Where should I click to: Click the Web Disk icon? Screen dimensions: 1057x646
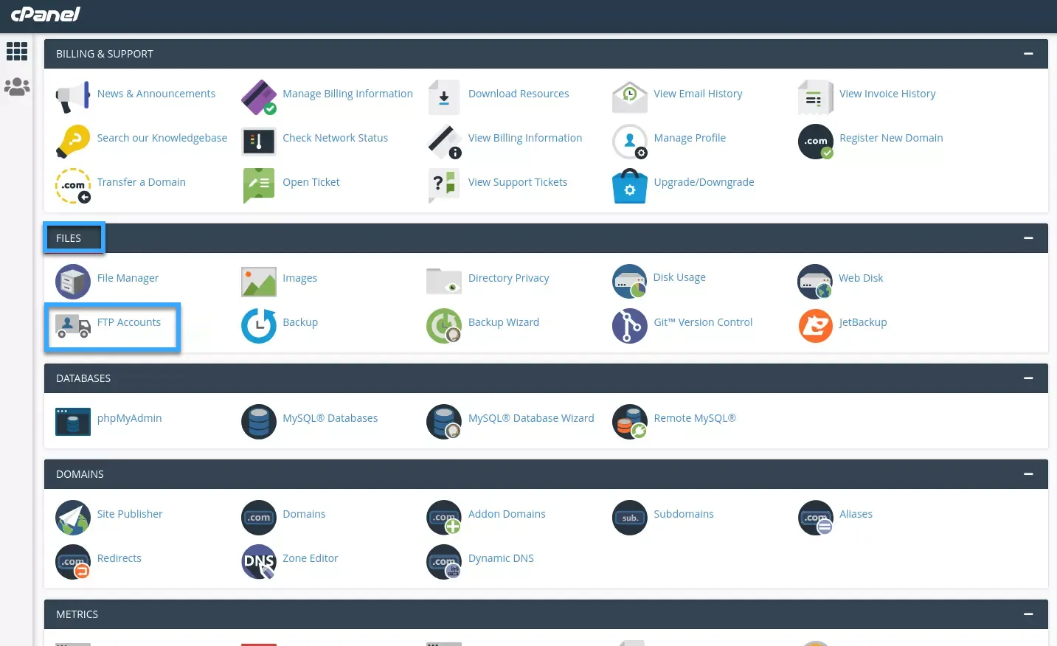815,282
